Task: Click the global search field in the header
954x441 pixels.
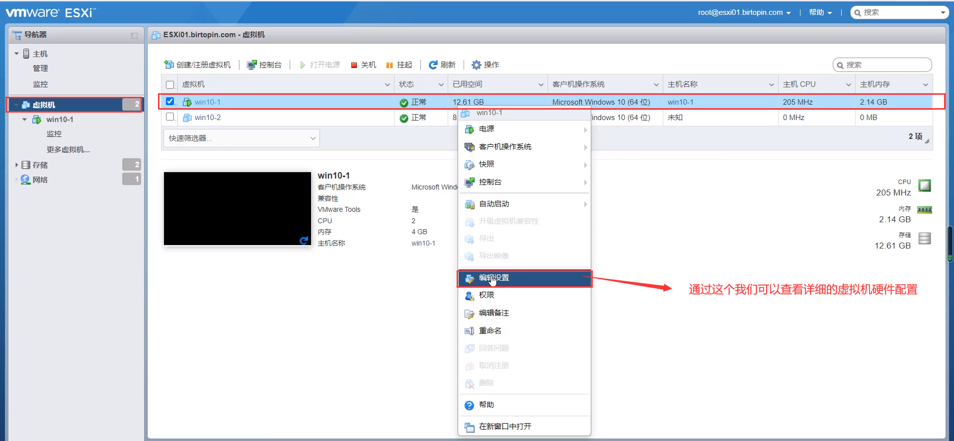Action: (x=899, y=12)
